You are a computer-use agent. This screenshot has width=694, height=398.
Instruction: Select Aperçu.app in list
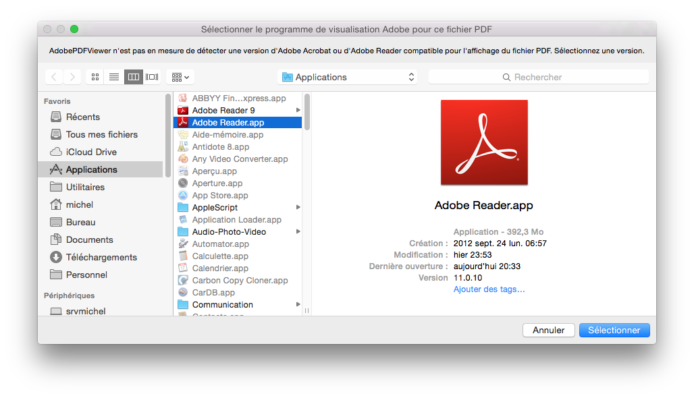238,171
